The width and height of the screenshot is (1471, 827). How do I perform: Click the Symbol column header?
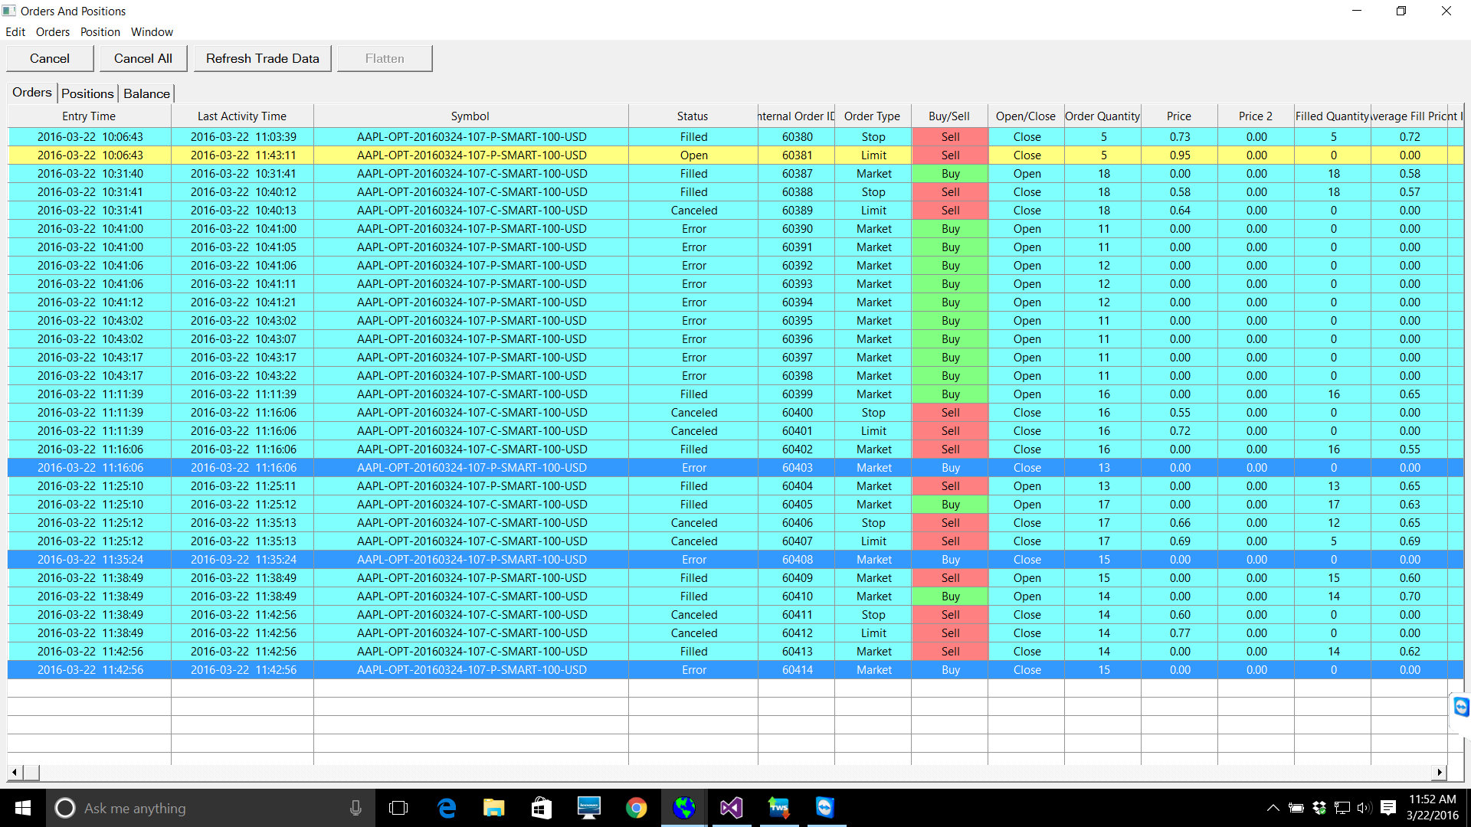pyautogui.click(x=470, y=116)
